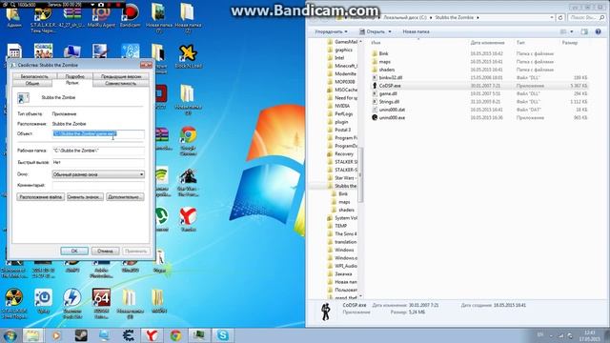Image resolution: width=610 pixels, height=343 pixels.
Task: Launch Google Chrome from the desktop icon
Action: [x=189, y=141]
